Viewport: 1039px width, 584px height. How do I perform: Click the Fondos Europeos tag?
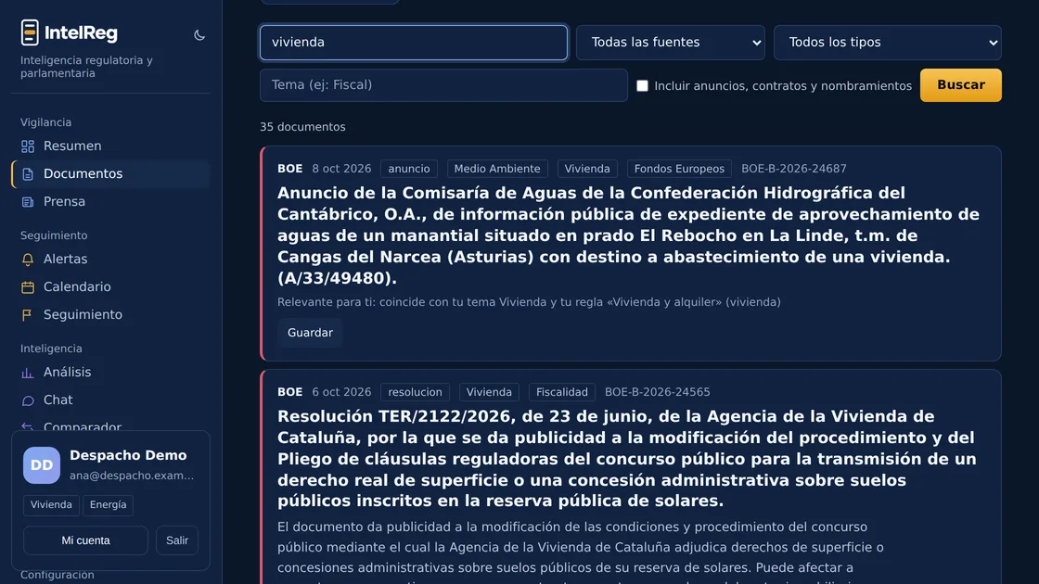[679, 169]
